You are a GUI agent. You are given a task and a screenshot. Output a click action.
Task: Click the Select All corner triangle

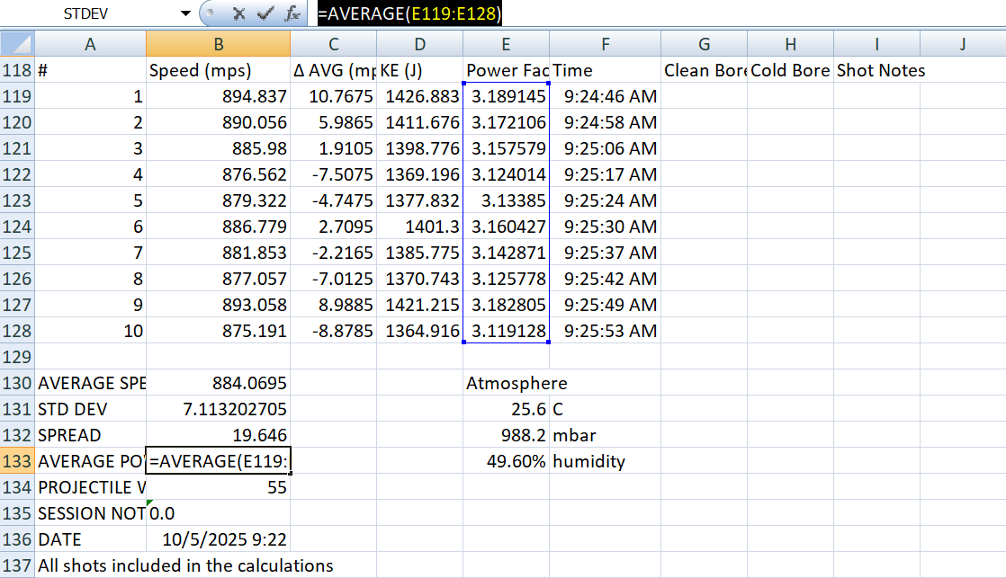[x=18, y=44]
